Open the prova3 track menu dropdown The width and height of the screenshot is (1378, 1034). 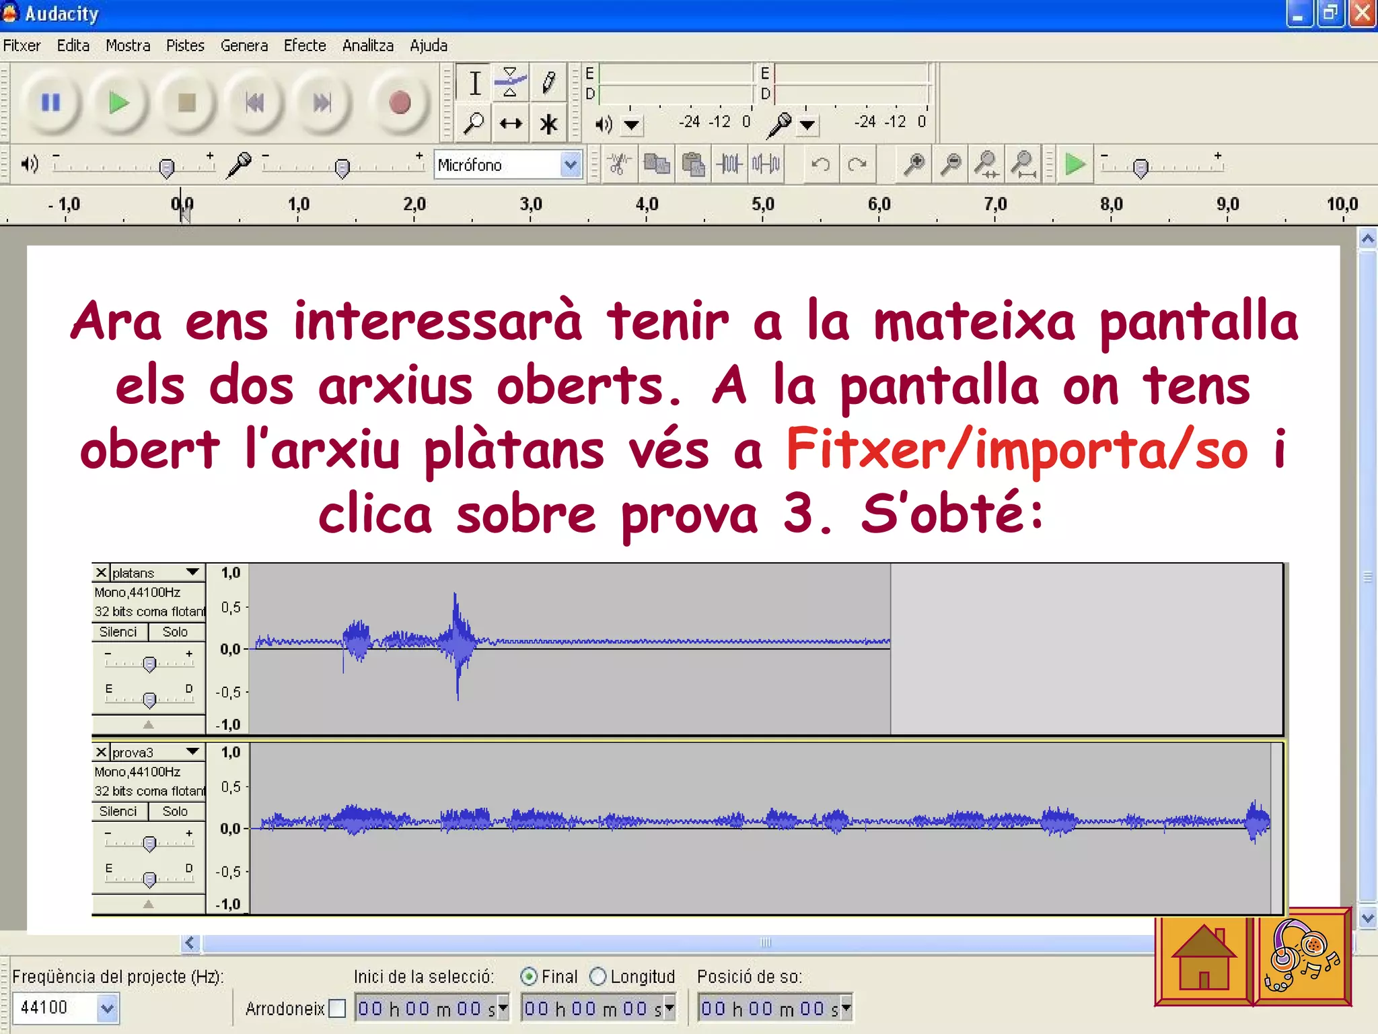tap(193, 751)
